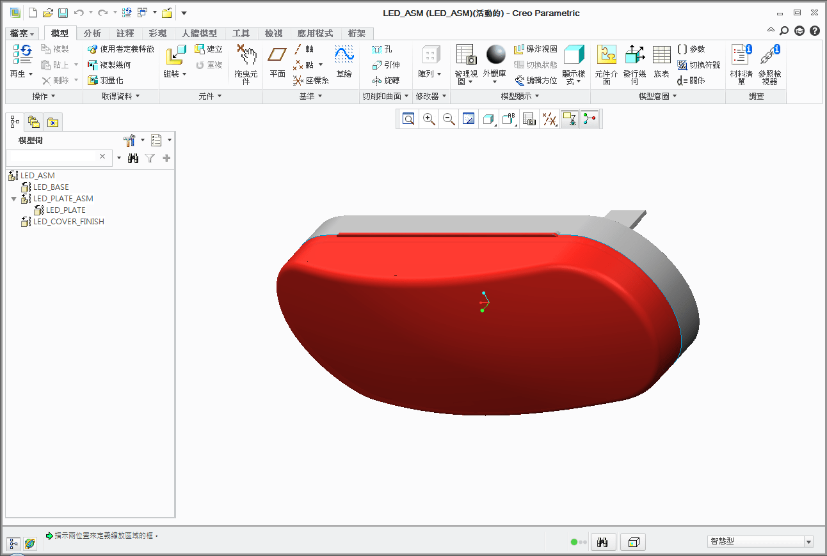The image size is (827, 556).
Task: Open the 檔案 (File) menu
Action: click(22, 33)
